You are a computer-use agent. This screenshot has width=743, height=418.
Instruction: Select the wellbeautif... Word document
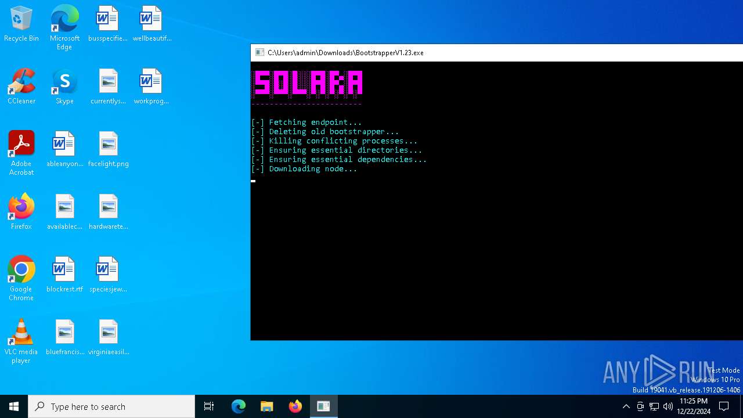(152, 24)
